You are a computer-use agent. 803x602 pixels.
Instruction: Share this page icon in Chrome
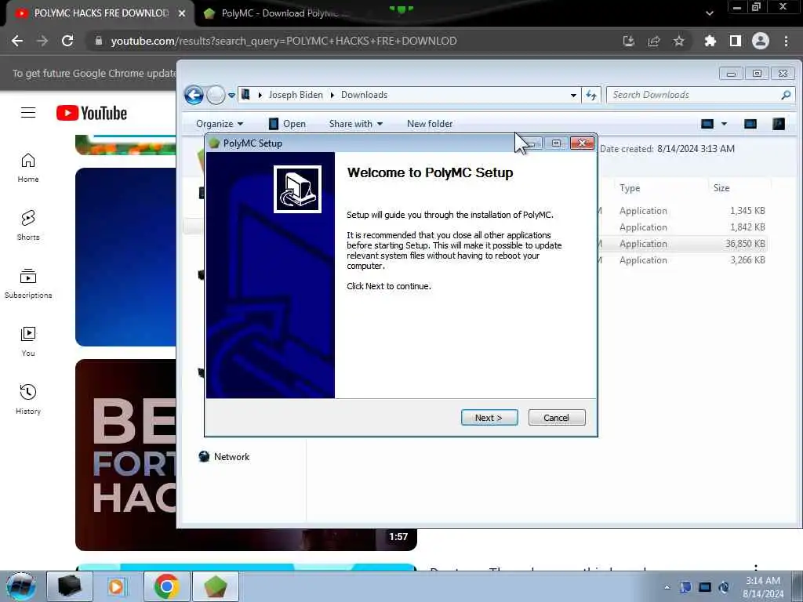pos(654,41)
